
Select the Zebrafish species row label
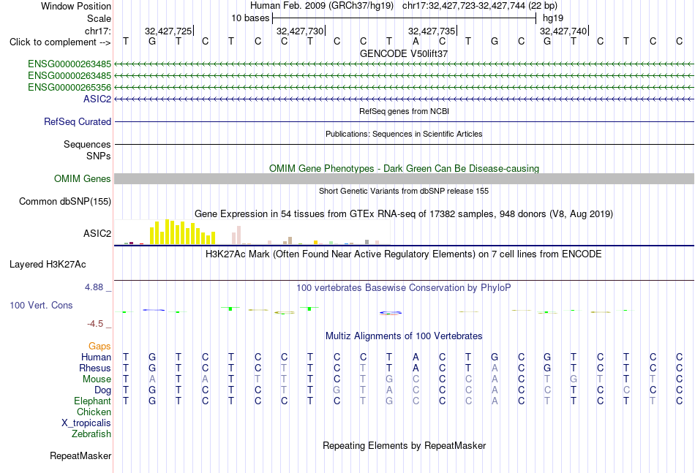click(91, 434)
